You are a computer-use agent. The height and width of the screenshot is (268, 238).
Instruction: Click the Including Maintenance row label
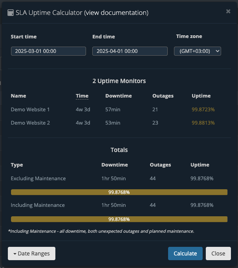pyautogui.click(x=38, y=205)
